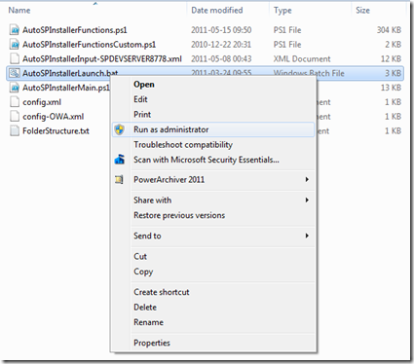Choose Edit from the context menu
The height and width of the screenshot is (364, 414).
(213, 99)
